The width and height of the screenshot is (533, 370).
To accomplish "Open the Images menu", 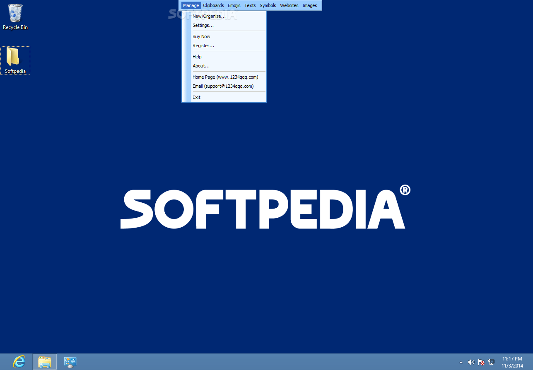I will (310, 5).
